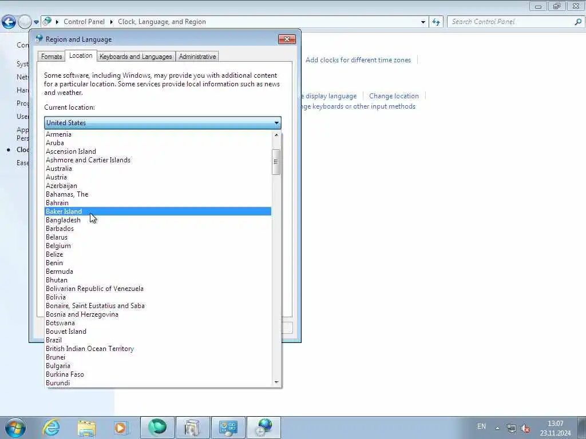Open Keyboards and Languages tab

(x=136, y=57)
